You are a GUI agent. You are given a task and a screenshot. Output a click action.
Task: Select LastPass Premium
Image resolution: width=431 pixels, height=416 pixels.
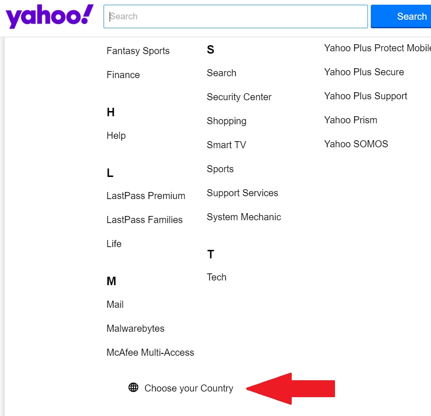click(x=145, y=196)
